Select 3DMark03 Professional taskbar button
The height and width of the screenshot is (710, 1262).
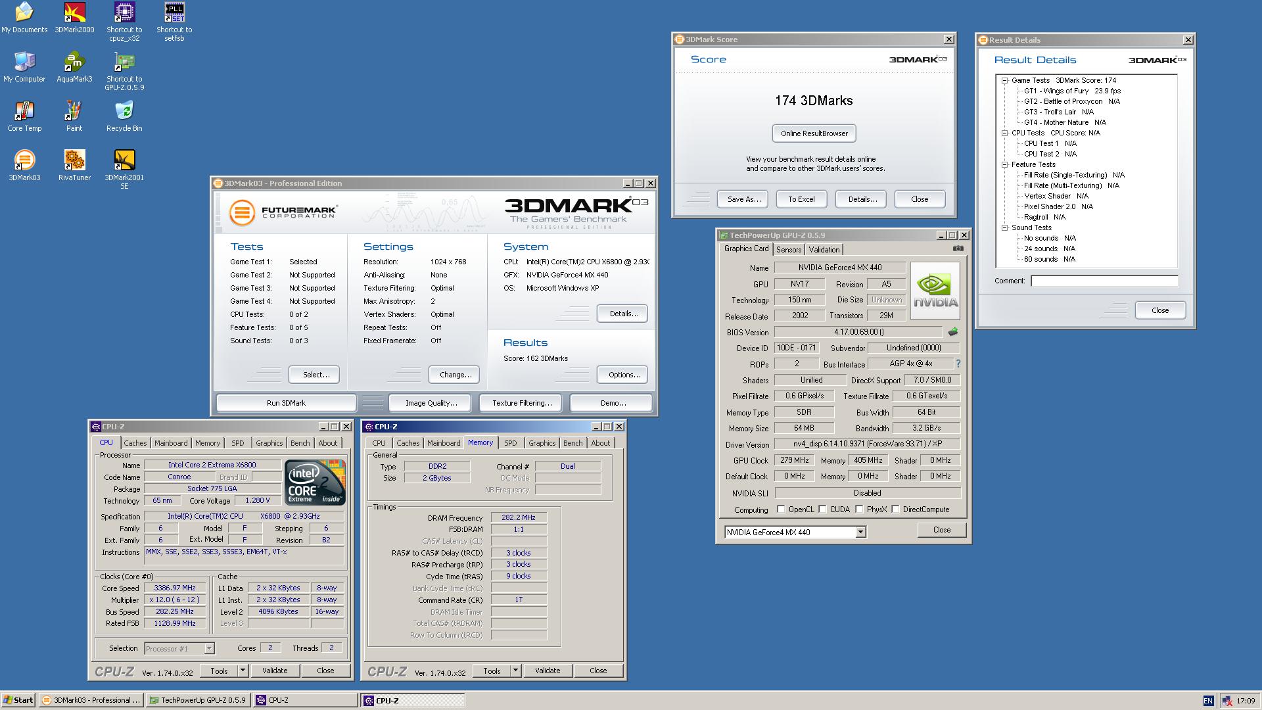[91, 700]
